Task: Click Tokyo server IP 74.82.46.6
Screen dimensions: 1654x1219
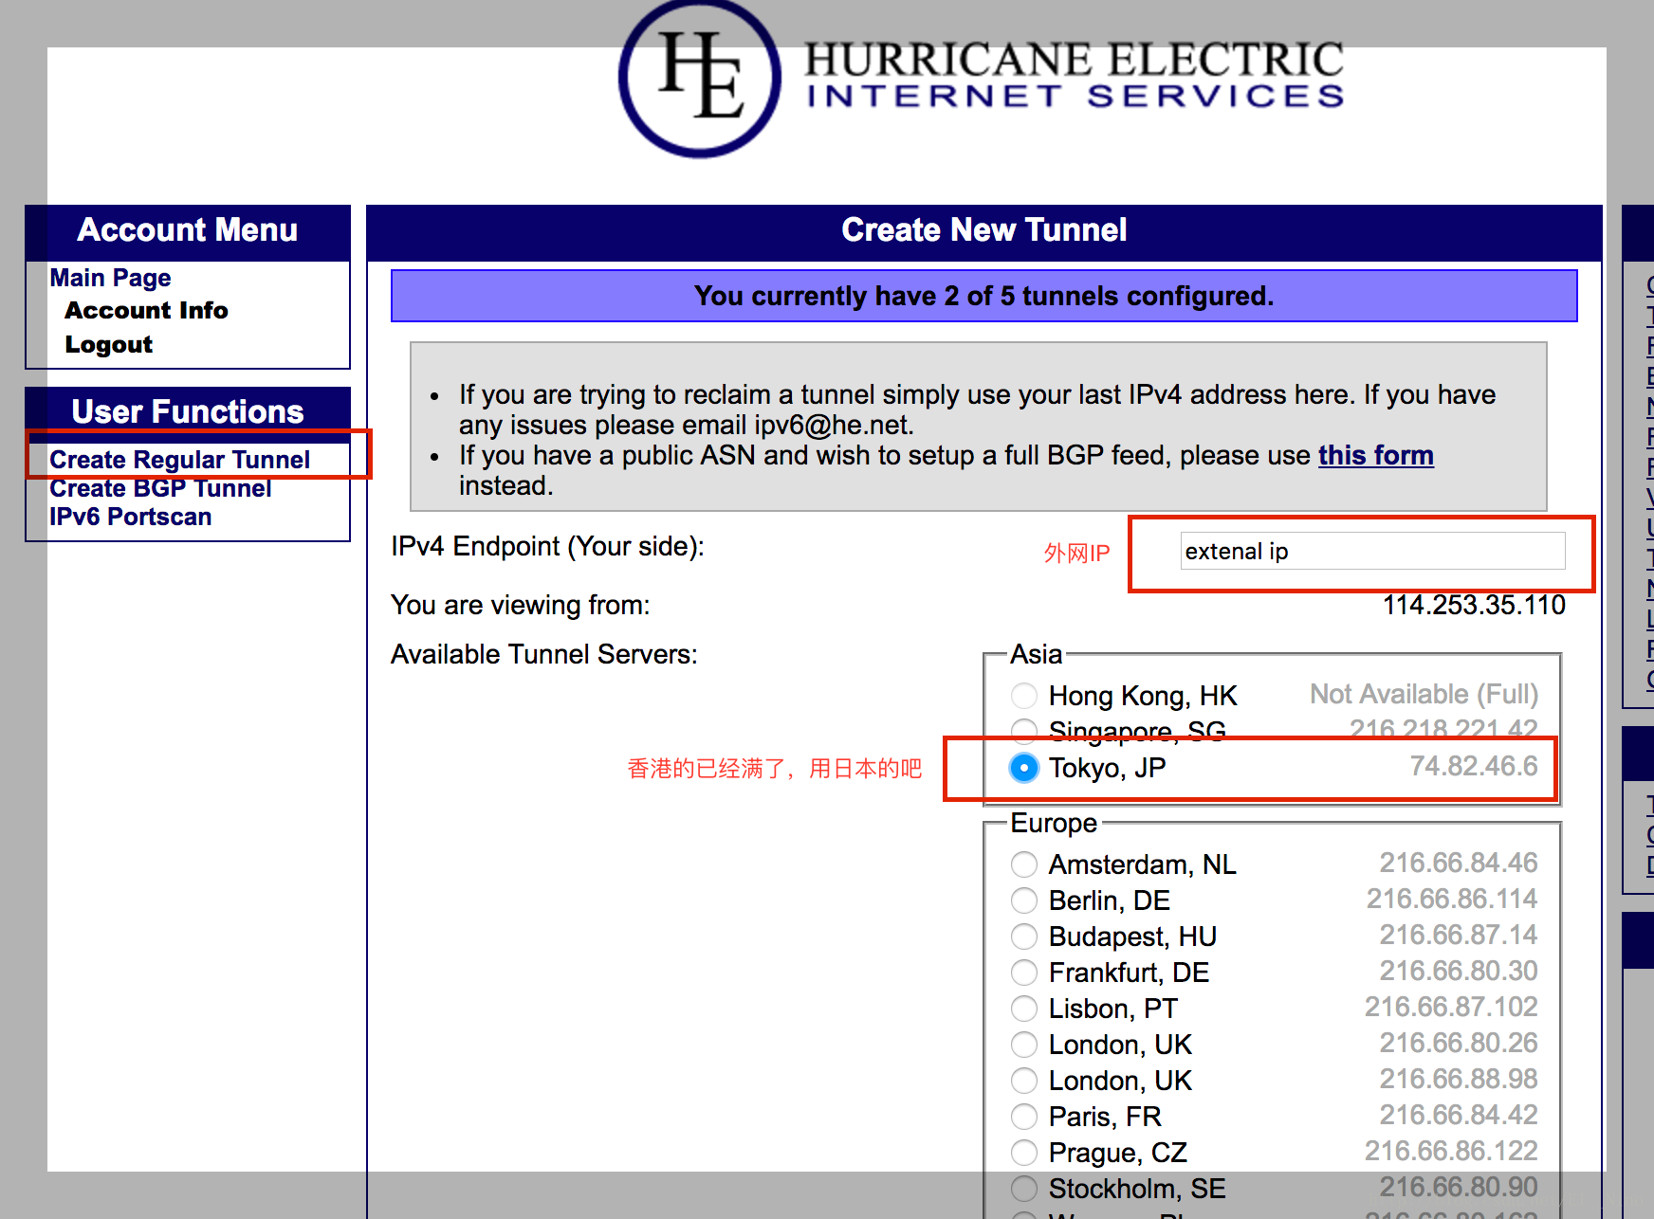Action: (x=1474, y=766)
